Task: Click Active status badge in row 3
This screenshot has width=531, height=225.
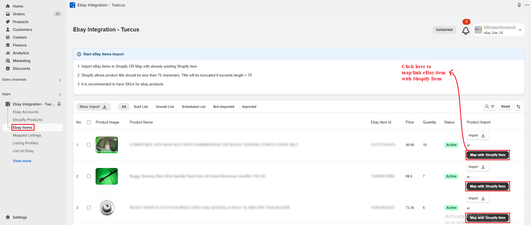Action: (451, 208)
